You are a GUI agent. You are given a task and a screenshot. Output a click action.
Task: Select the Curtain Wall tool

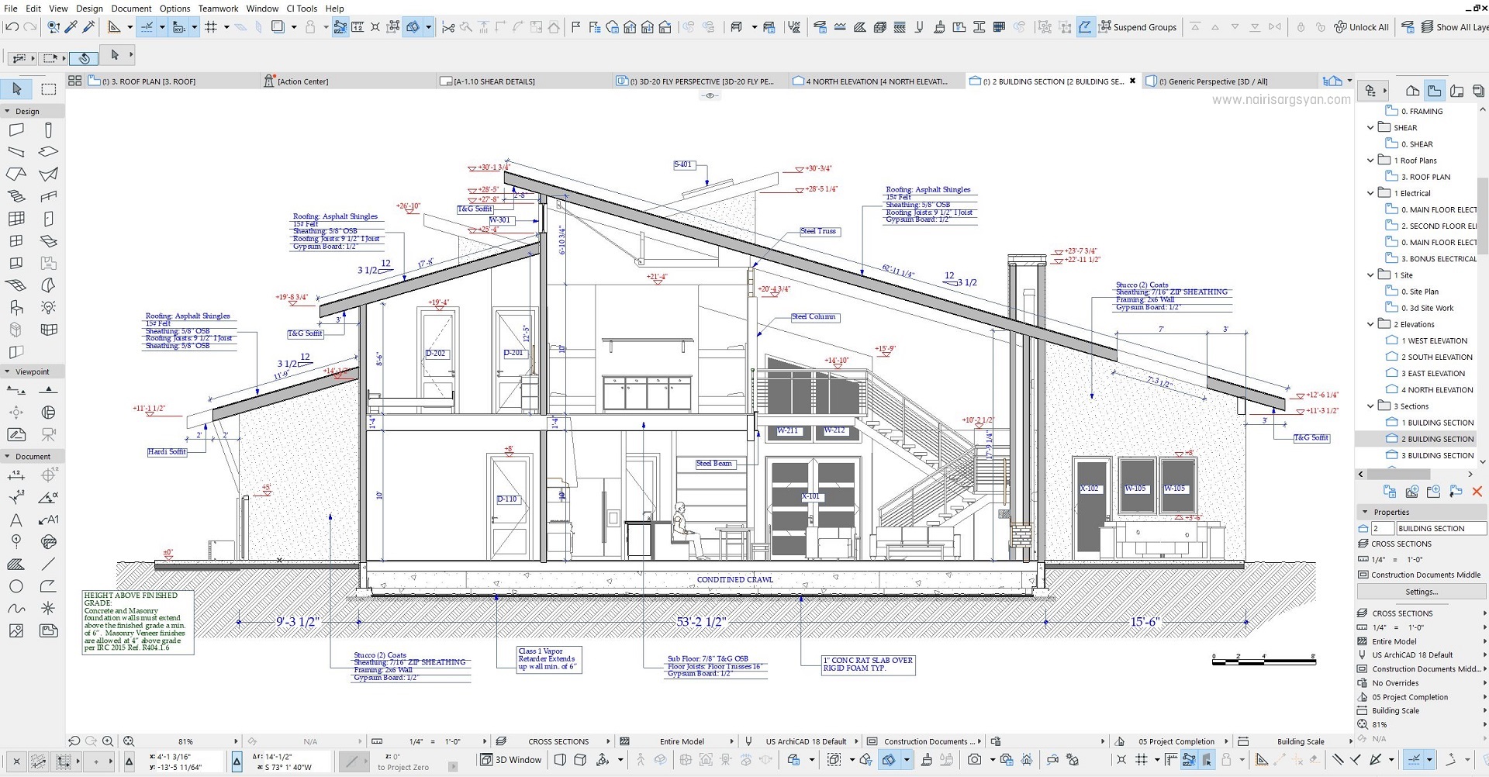(x=16, y=219)
